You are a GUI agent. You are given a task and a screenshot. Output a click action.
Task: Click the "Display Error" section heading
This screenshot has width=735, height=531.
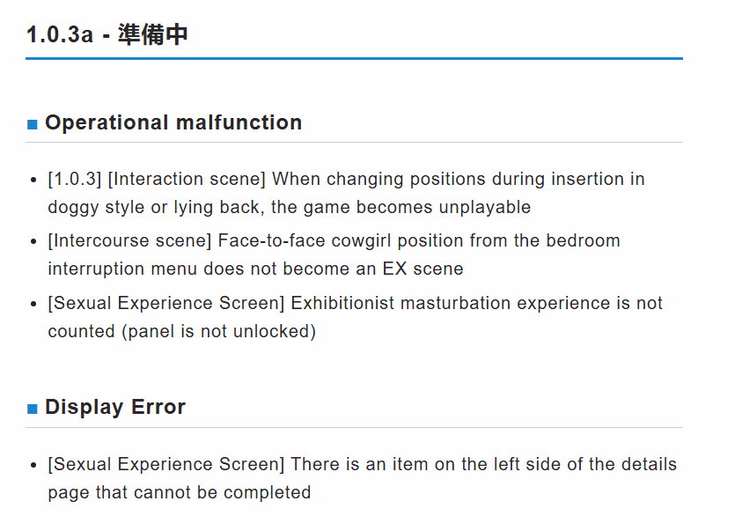[x=115, y=407]
